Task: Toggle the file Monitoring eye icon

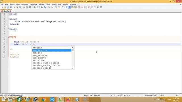Action: (x=85, y=7)
